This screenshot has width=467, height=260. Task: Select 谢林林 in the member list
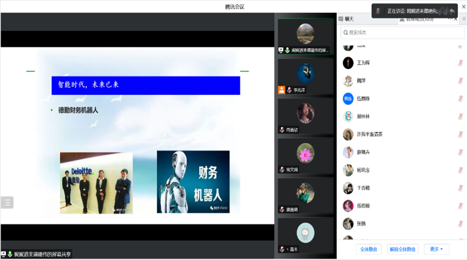pyautogui.click(x=363, y=117)
